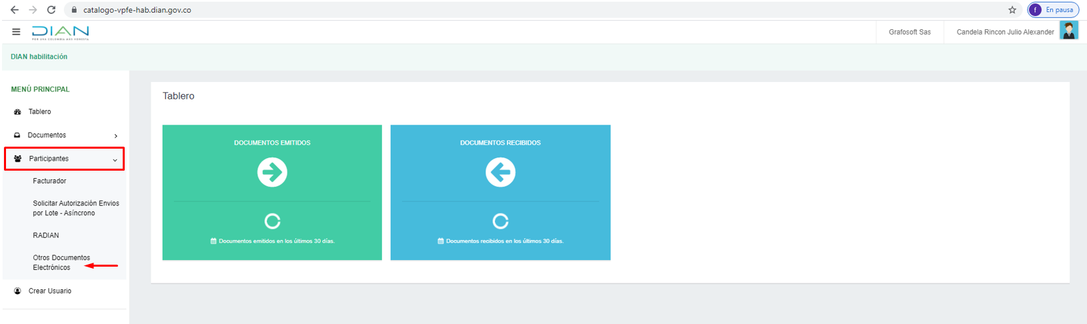Open Solicitar Autorización Envíos por Lote

[75, 208]
